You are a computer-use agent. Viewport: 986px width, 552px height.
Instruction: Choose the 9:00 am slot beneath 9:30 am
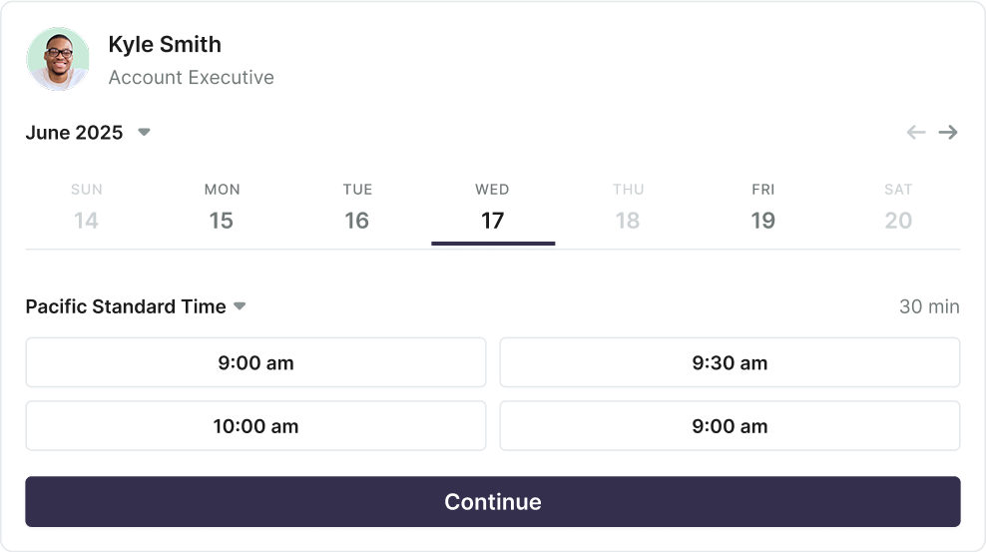pos(730,425)
